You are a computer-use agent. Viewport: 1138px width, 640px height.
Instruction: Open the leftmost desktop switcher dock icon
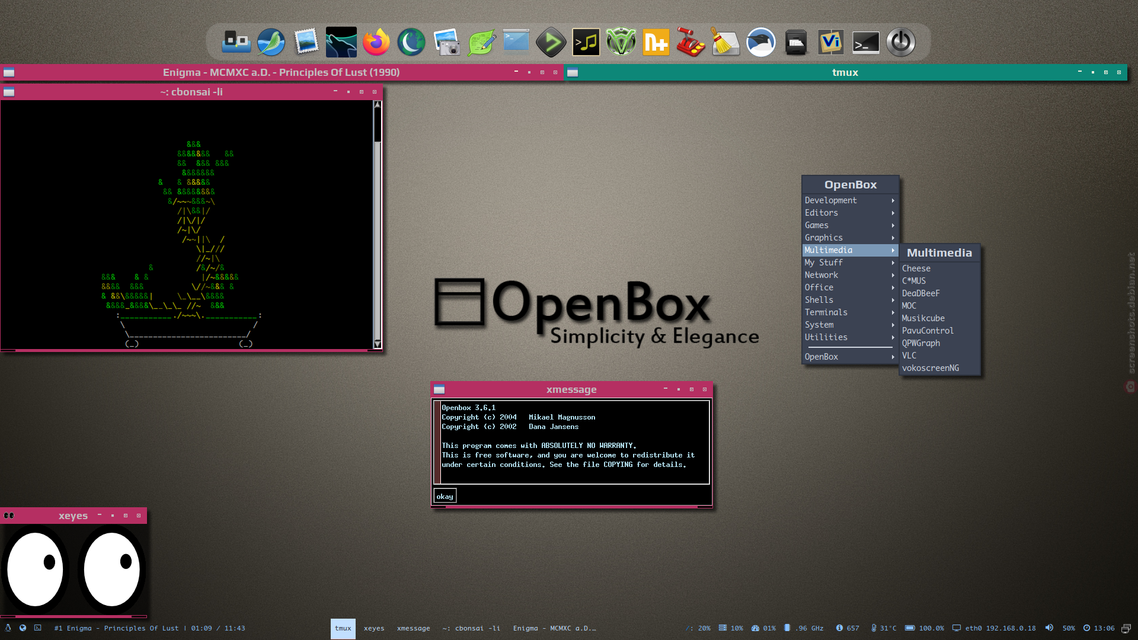[236, 43]
